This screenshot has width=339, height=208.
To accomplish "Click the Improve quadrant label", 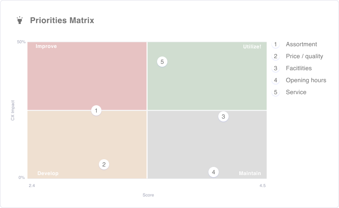I will [46, 46].
